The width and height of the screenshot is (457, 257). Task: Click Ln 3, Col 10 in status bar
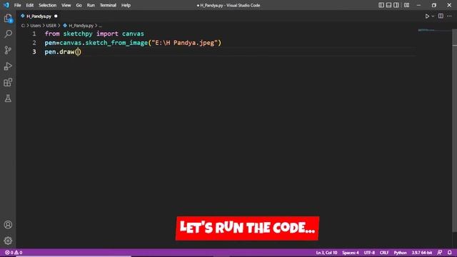pos(326,253)
